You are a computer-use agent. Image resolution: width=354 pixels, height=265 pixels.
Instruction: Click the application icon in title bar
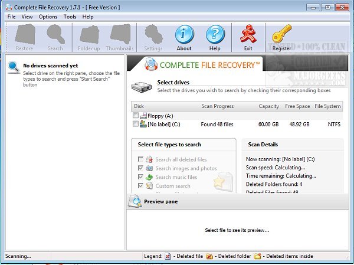coord(9,7)
